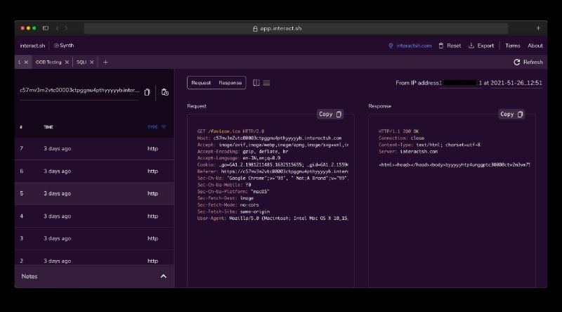Close the OOB Testing tab
The image size is (562, 312).
(x=67, y=62)
